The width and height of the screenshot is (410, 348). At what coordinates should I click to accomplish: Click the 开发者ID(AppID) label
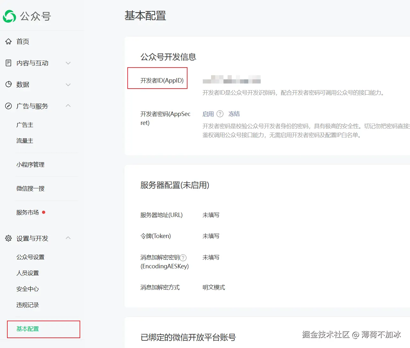(162, 81)
